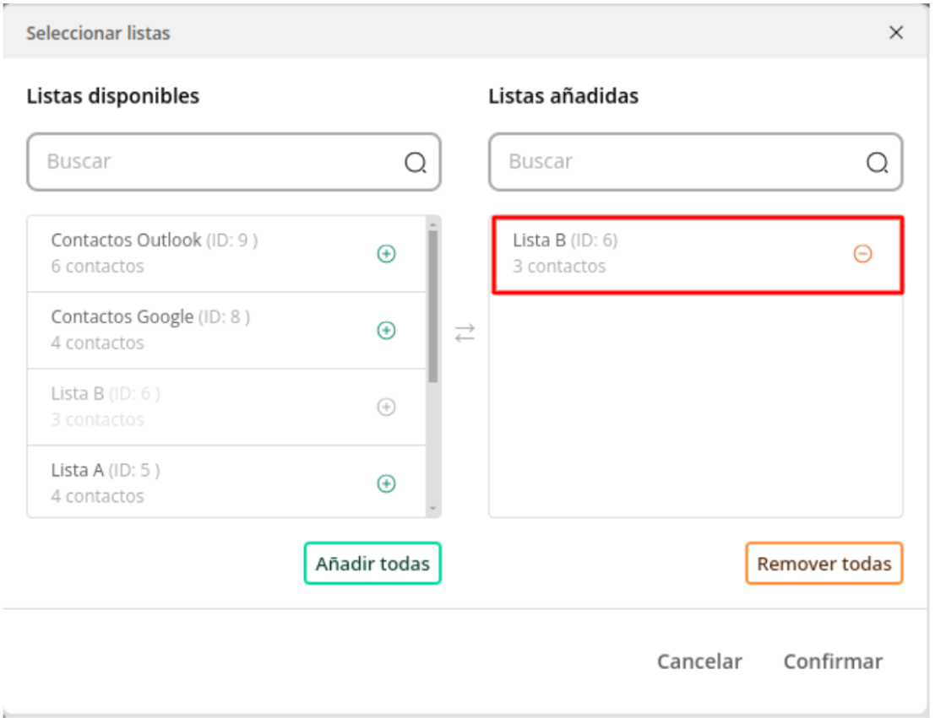
Task: Cancel the list selection
Action: 699,661
